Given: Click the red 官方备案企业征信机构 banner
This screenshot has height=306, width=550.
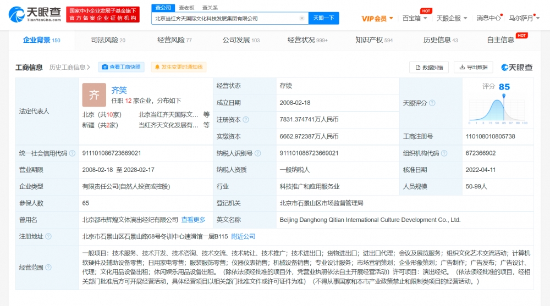Looking at the screenshot, I should coord(103,14).
